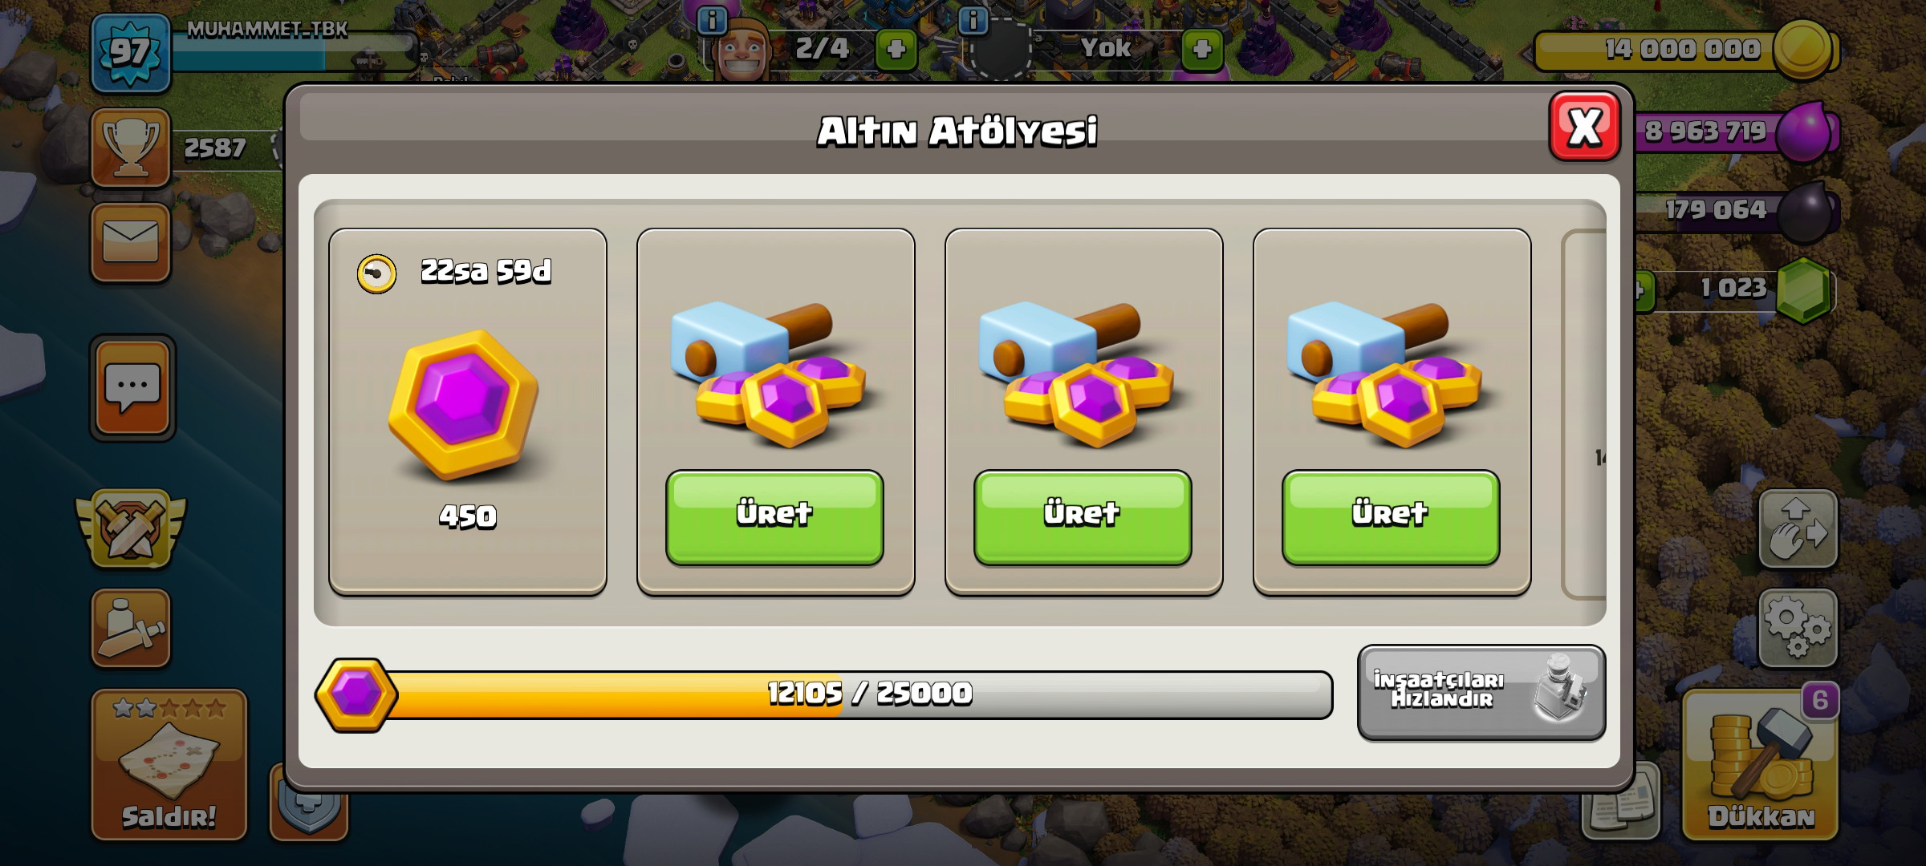The image size is (1926, 866).
Task: Open the crossed swords clan war icon
Action: click(x=131, y=529)
